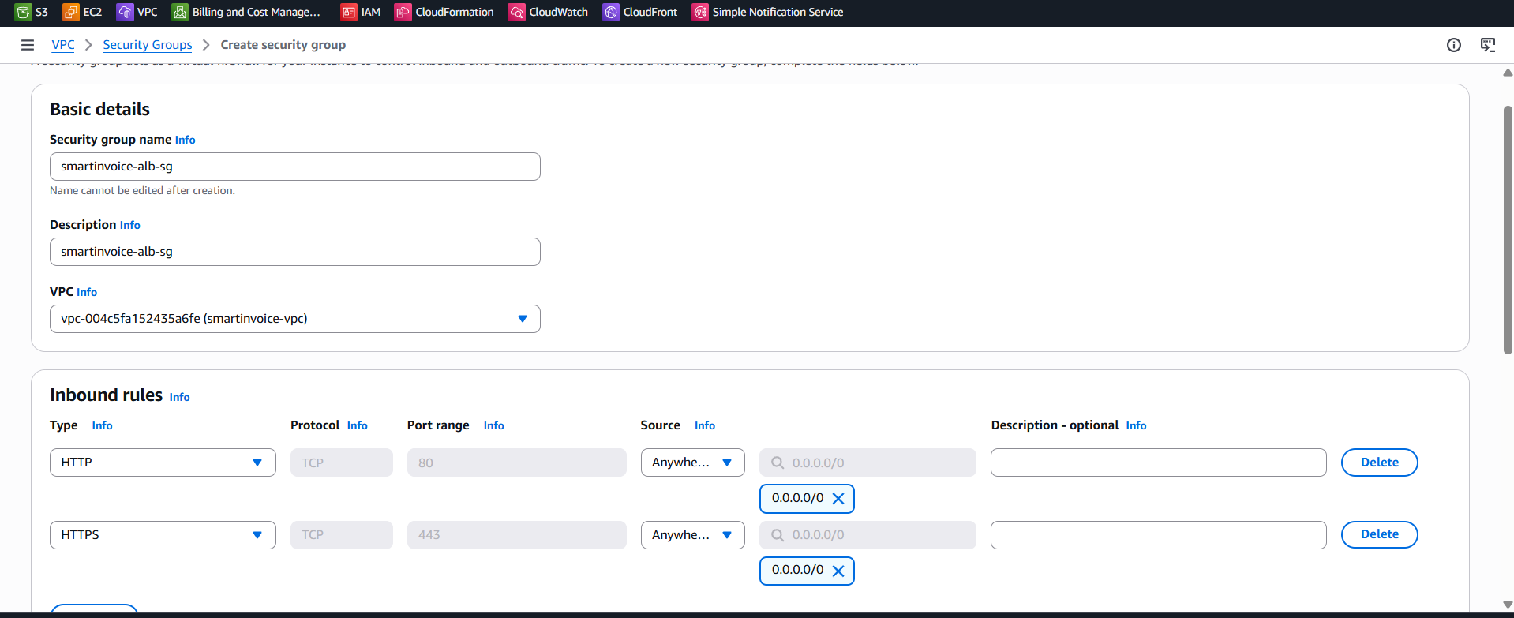Open the S3 service shortcut icon

coord(24,12)
